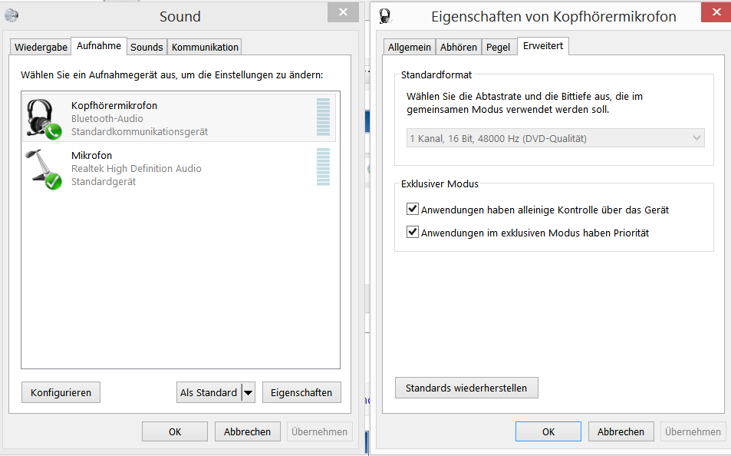Click the headset icon in Eigenschaften title bar

click(x=385, y=16)
